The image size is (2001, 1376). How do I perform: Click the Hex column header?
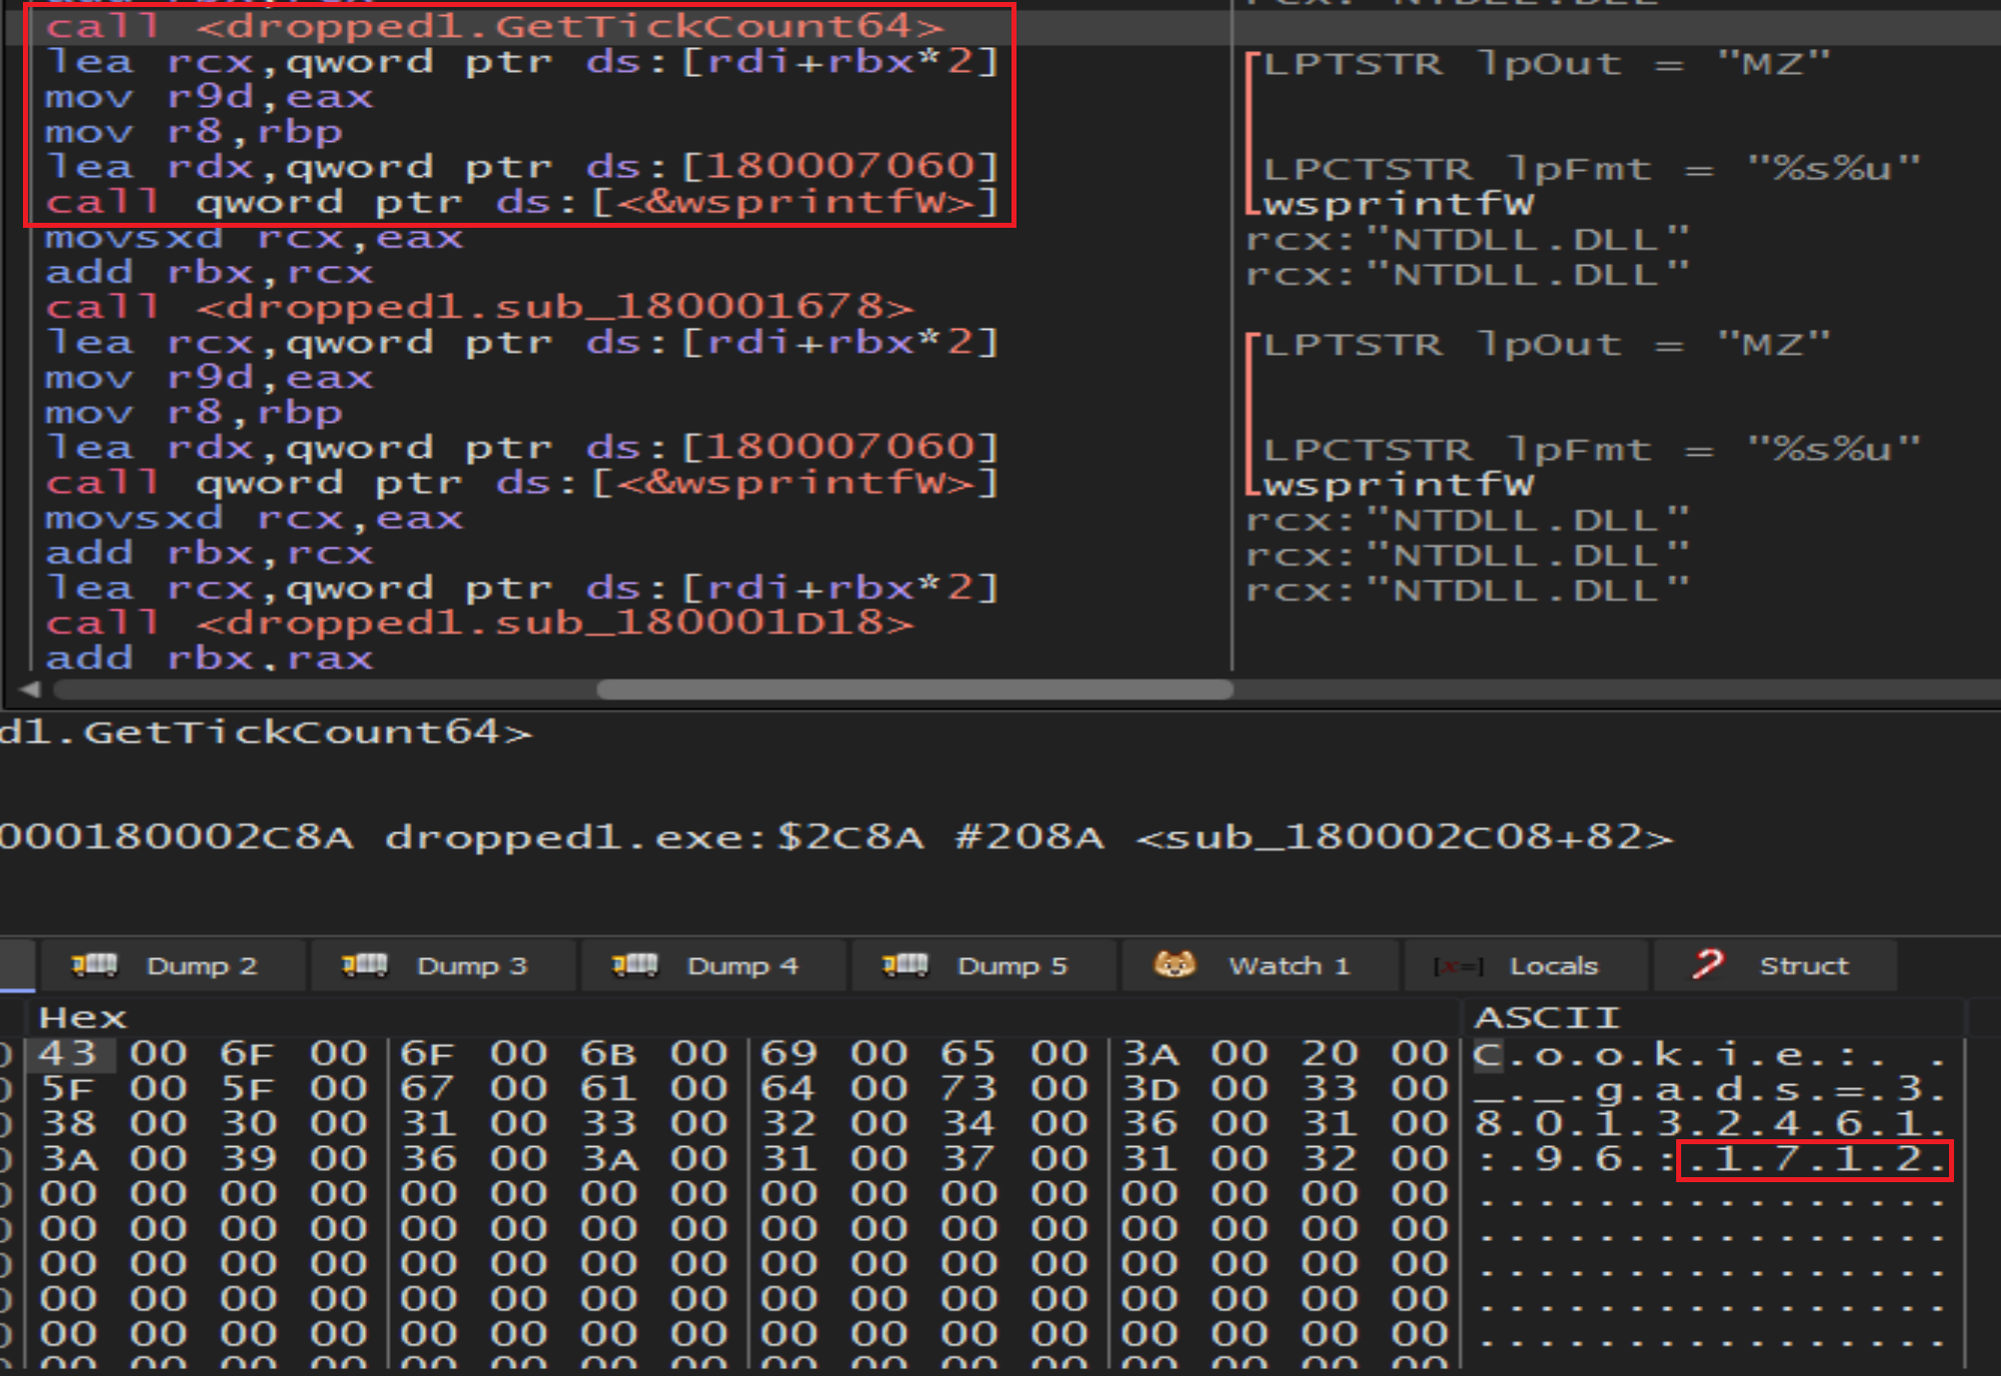tap(82, 1017)
